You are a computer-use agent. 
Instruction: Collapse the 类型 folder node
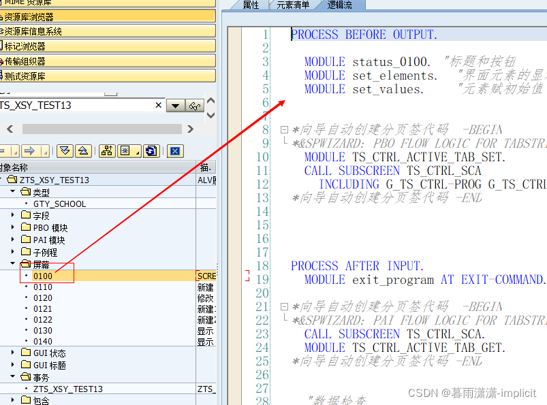(13, 191)
